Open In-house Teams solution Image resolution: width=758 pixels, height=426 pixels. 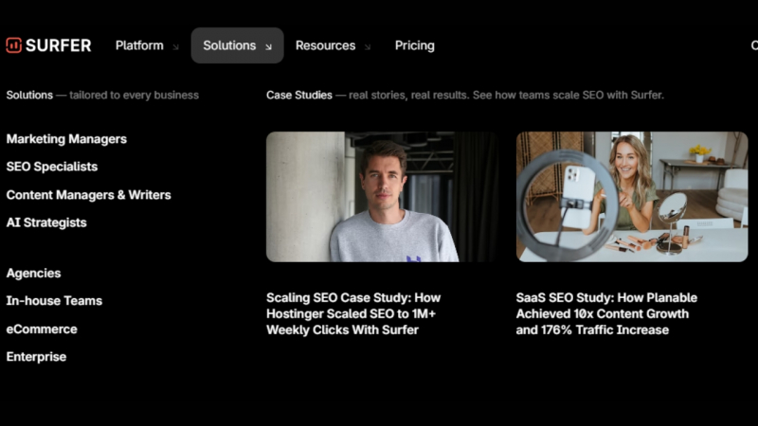54,301
